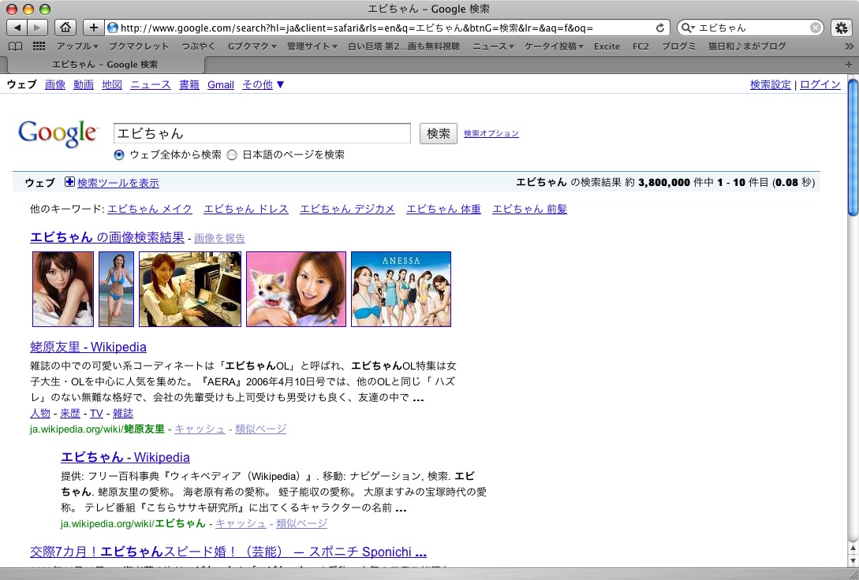Open the Excite bookmark
The width and height of the screenshot is (859, 580).
[607, 46]
